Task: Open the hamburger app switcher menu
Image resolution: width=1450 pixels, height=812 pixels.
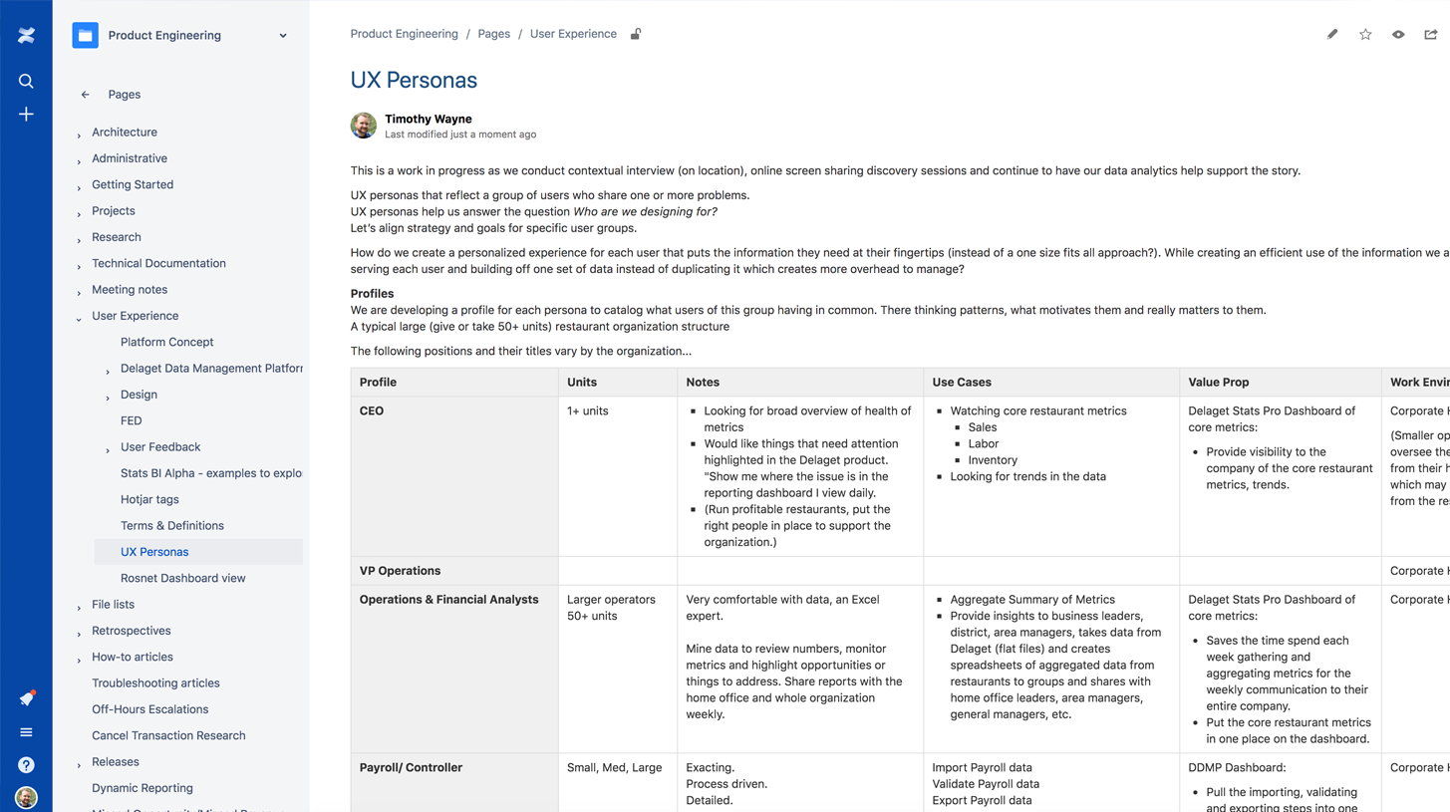Action: (x=26, y=732)
